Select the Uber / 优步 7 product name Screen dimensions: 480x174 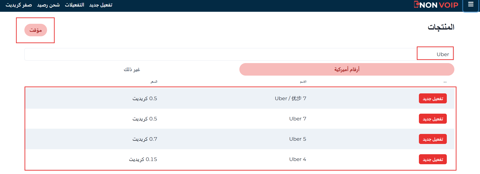click(x=290, y=98)
